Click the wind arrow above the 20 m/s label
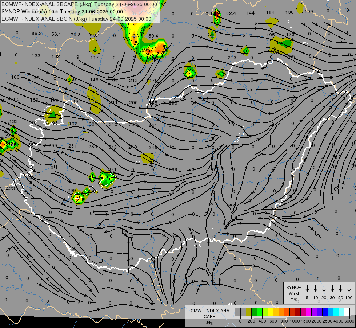The width and height of the screenshot is (356, 328). point(324,288)
